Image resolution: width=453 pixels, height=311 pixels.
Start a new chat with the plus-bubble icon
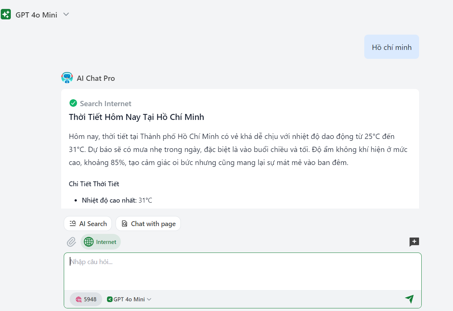(414, 242)
